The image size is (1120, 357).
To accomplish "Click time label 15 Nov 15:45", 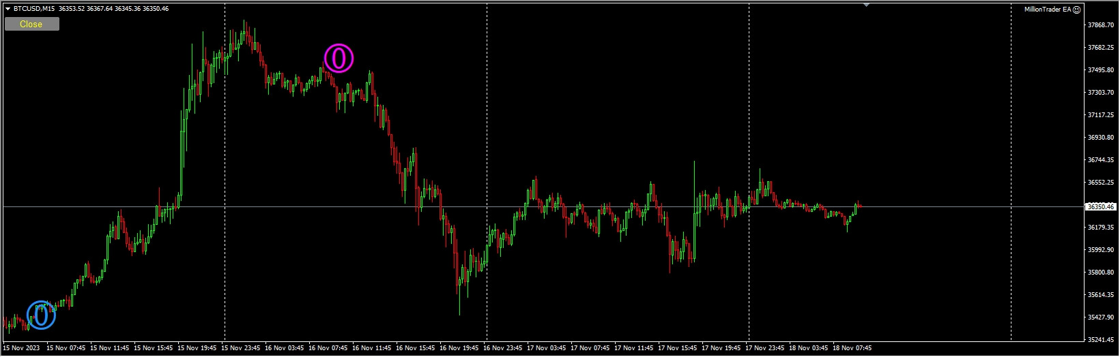I will pos(154,348).
